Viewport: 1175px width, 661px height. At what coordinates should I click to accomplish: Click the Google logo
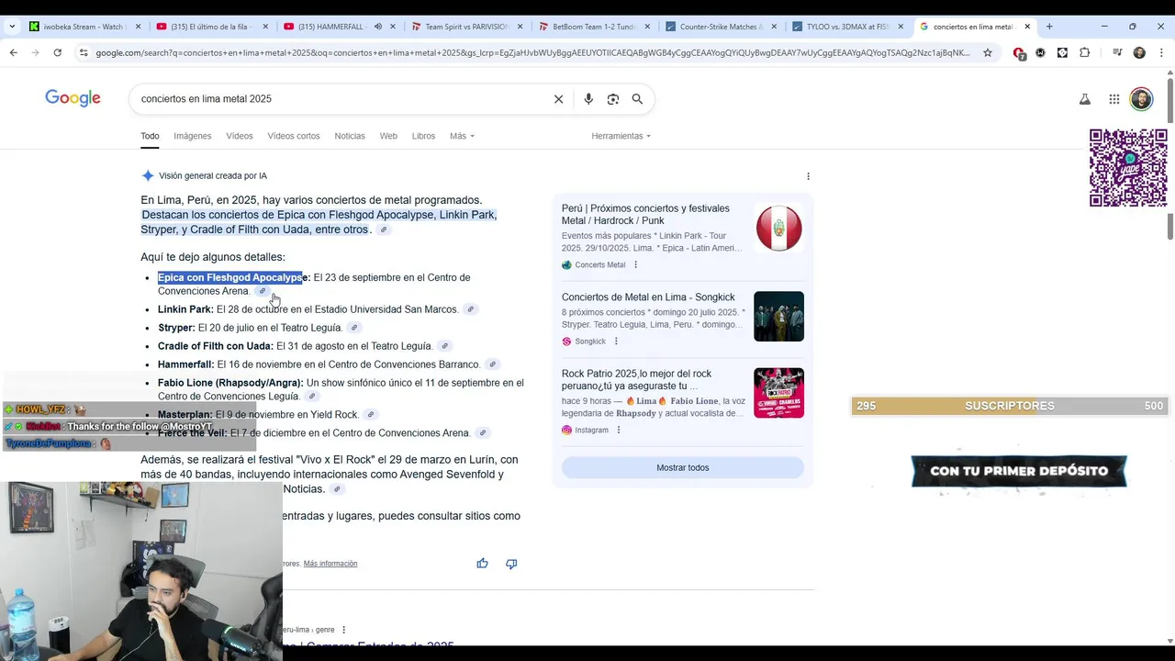(73, 98)
